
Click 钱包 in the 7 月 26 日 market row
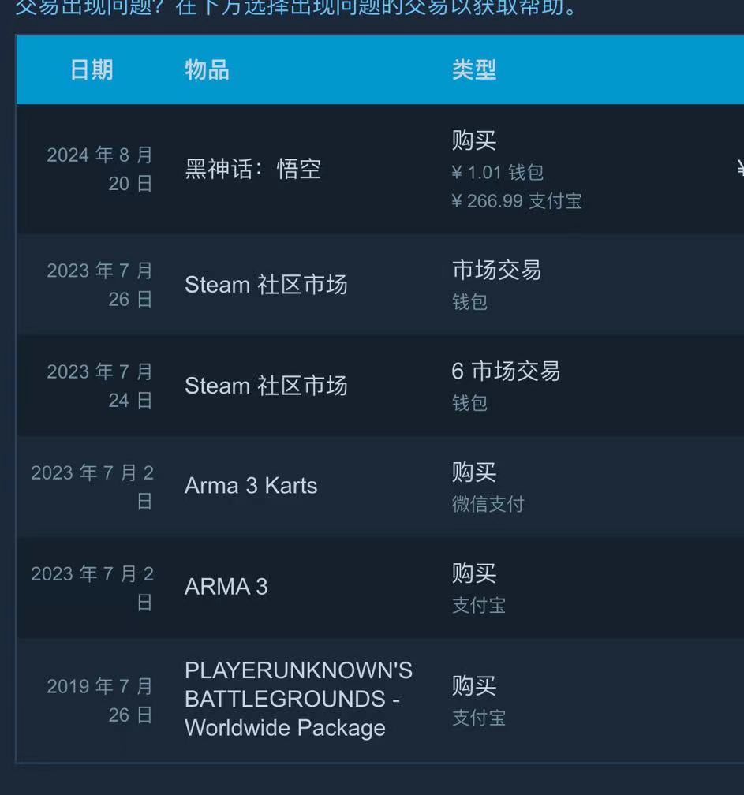[x=469, y=302]
